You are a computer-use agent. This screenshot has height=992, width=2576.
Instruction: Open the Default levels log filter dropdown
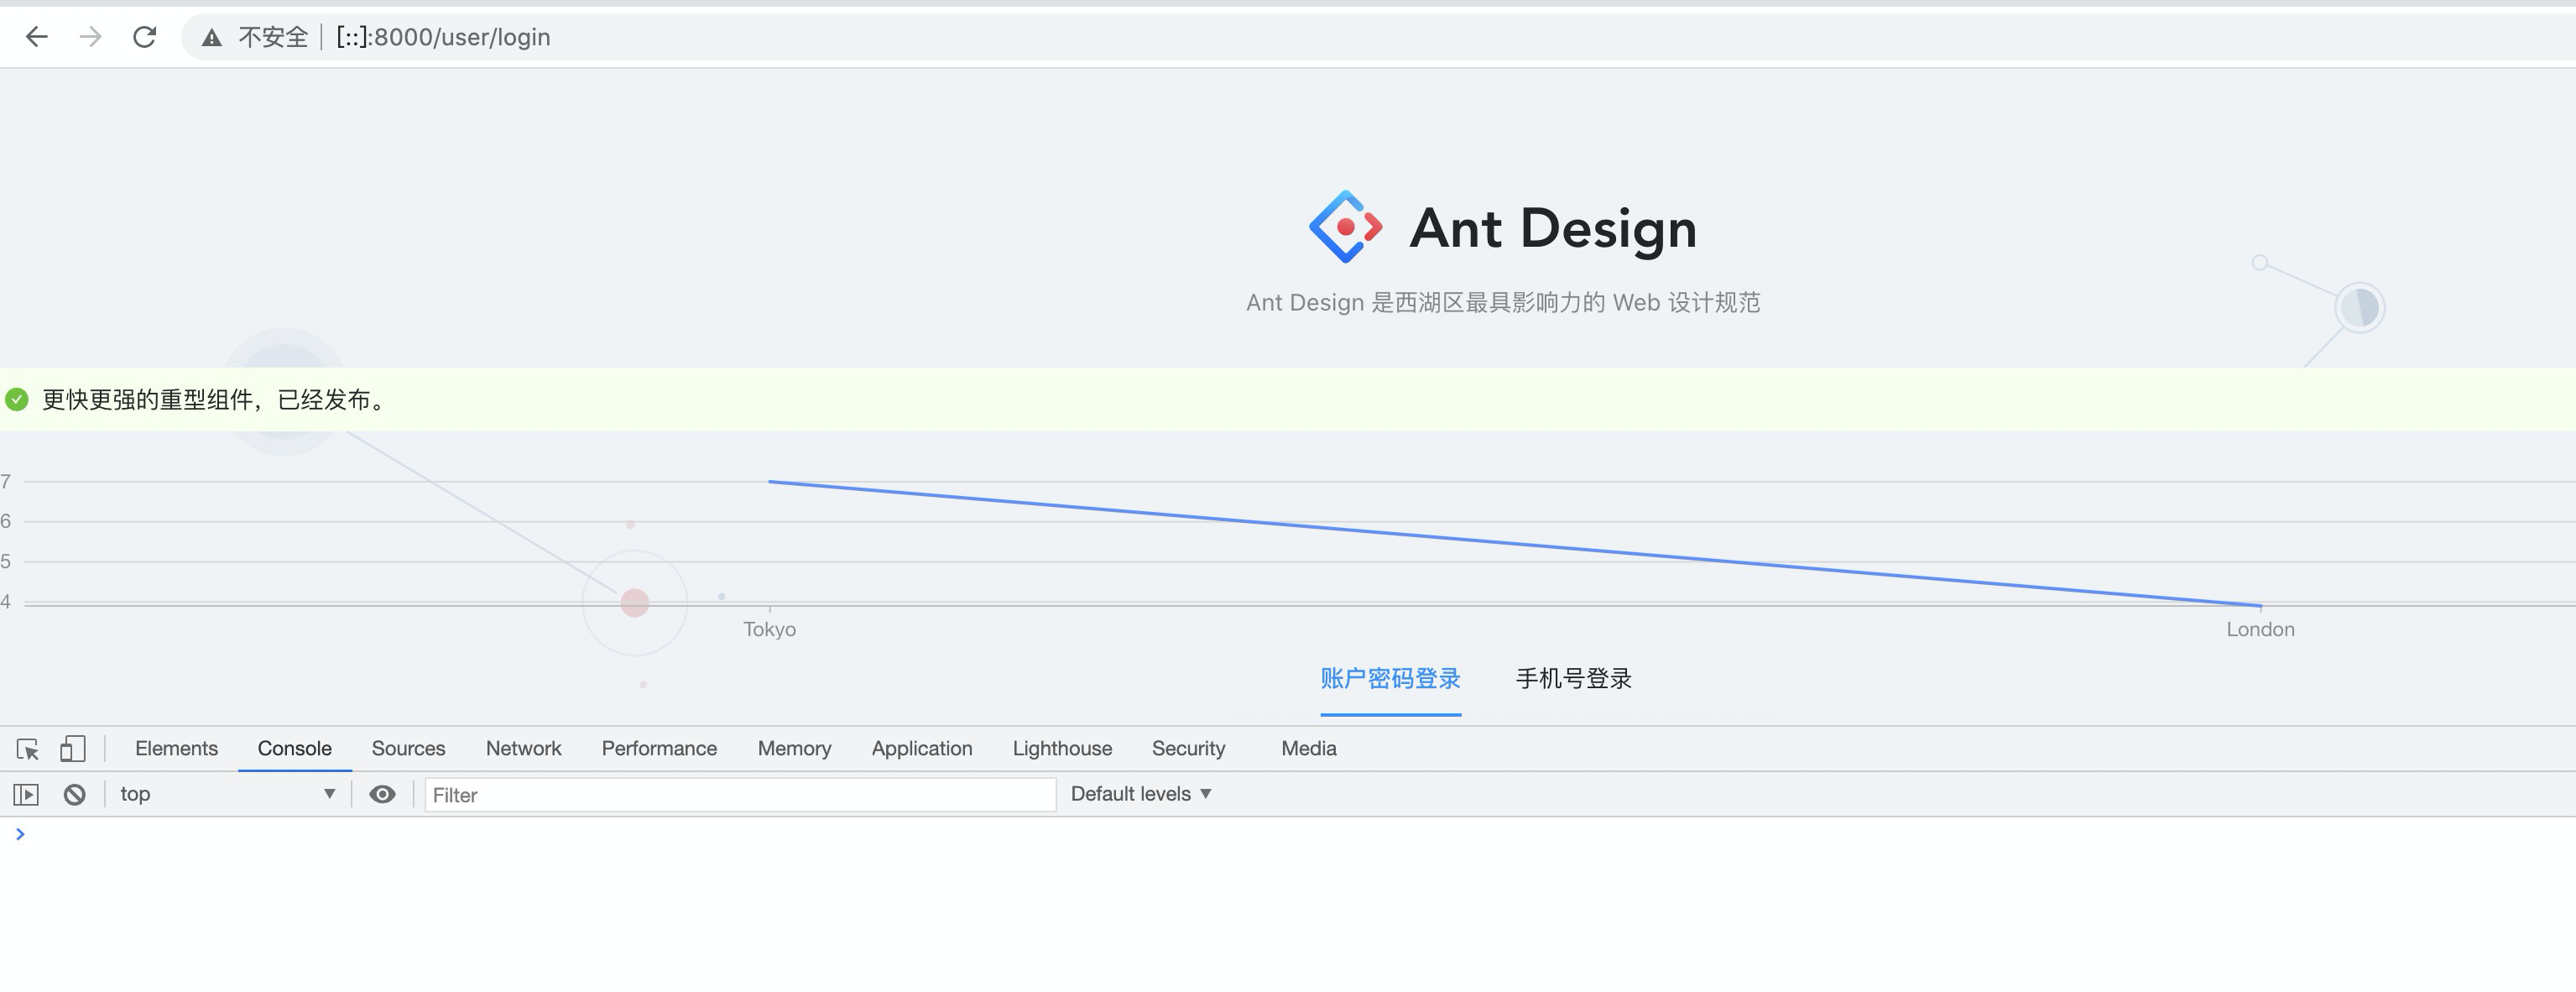pos(1140,793)
